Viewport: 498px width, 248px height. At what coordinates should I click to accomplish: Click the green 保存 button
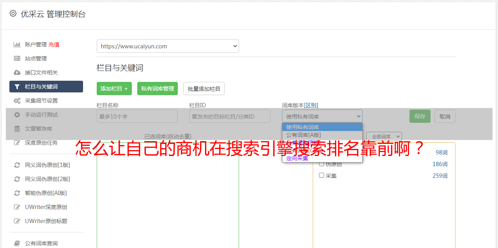420,116
